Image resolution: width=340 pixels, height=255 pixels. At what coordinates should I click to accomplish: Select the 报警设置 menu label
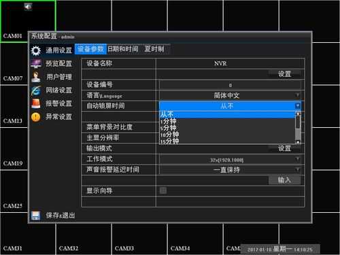[x=58, y=103]
